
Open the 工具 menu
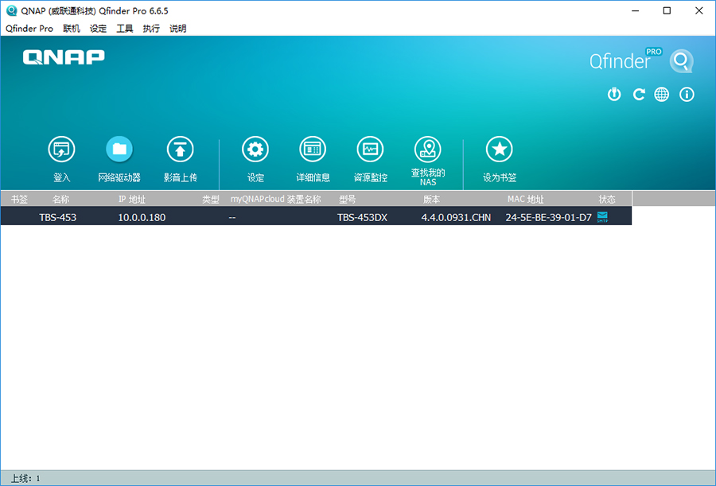124,28
